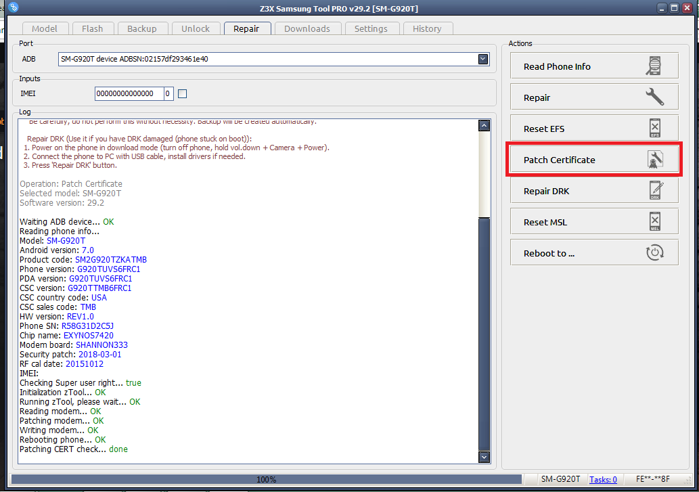Open the Flash tab

point(92,28)
